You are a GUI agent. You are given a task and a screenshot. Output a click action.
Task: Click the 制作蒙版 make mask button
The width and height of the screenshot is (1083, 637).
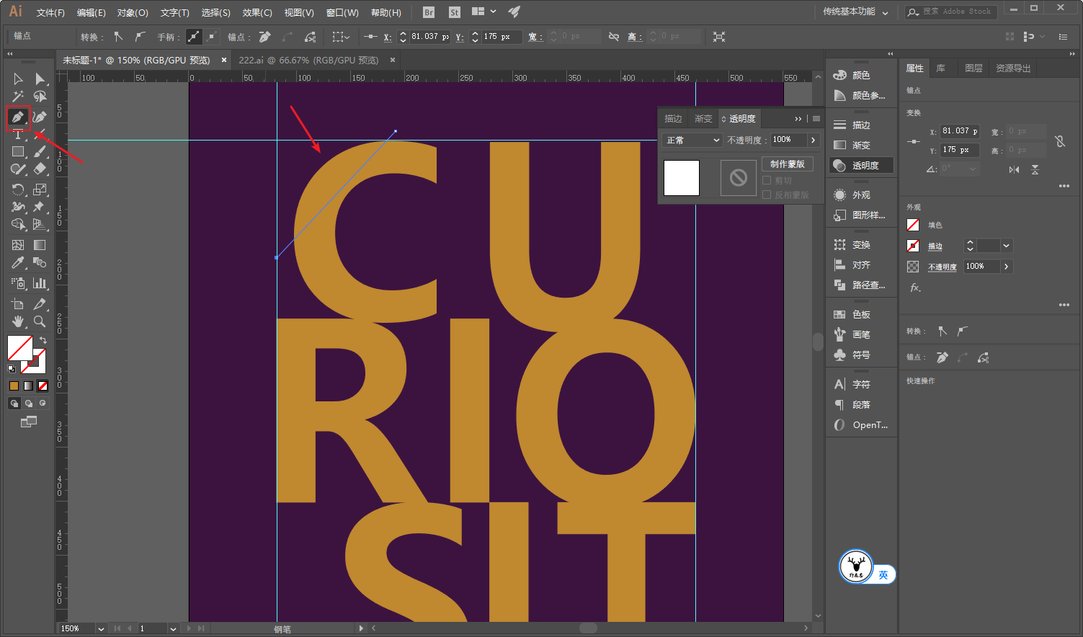pos(788,164)
